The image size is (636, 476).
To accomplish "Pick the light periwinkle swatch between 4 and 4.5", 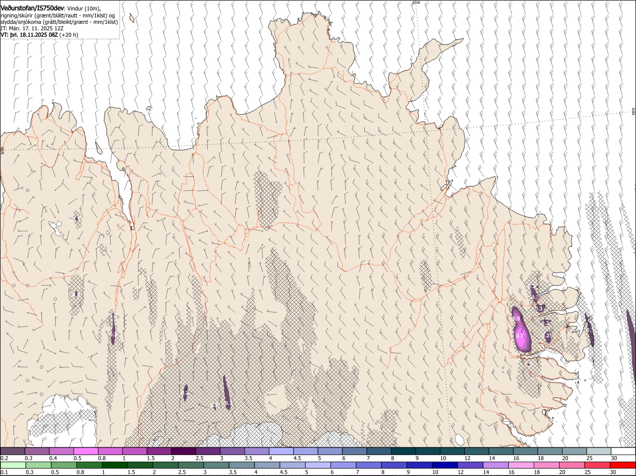I will 281,451.
